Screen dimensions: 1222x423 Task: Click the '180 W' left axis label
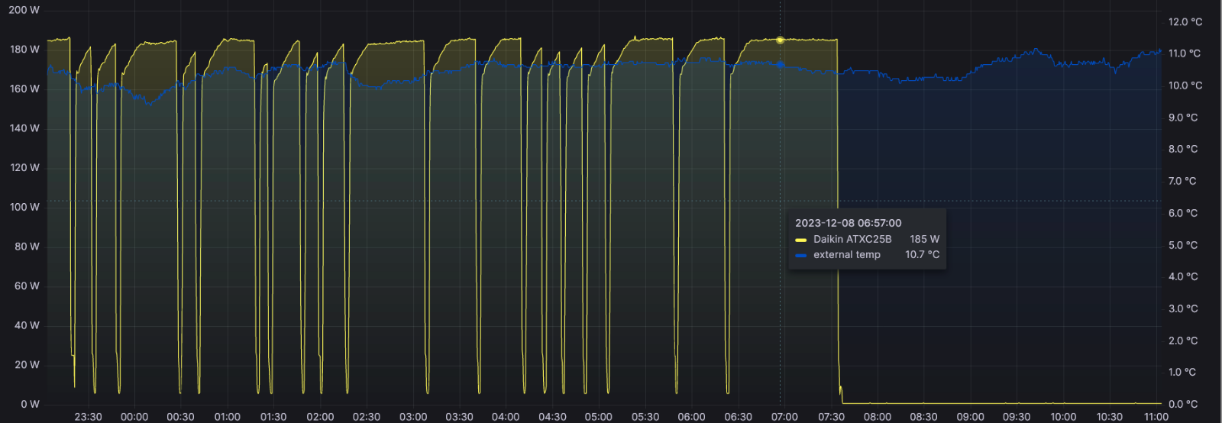[24, 49]
